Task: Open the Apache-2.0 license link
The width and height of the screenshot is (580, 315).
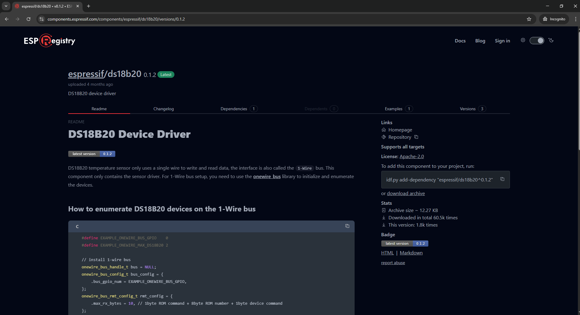Action: [412, 156]
